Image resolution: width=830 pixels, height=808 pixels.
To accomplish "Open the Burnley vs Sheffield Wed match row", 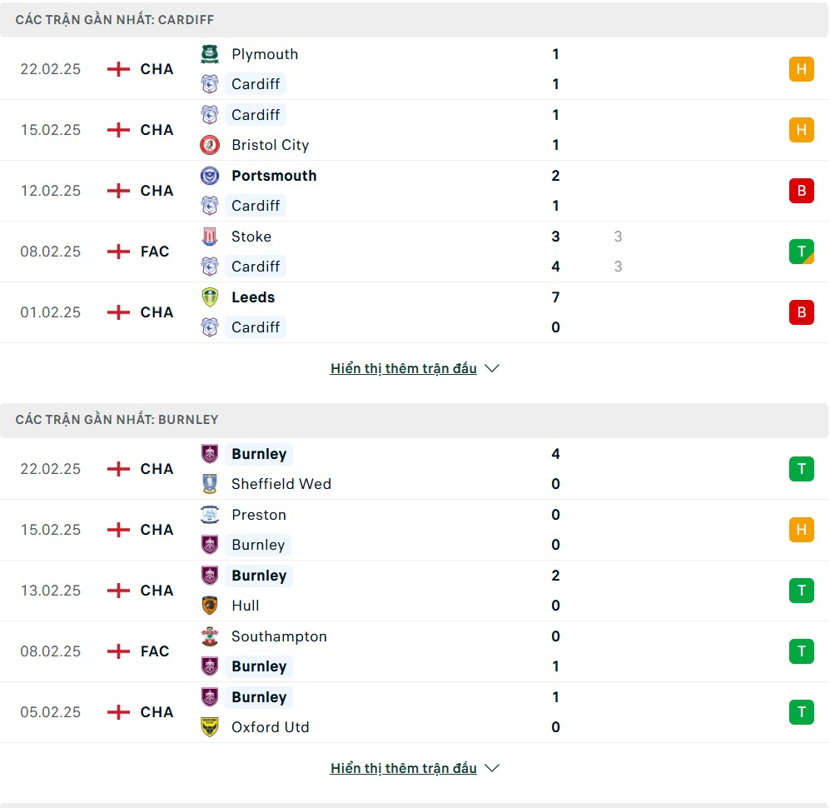I will (x=416, y=469).
